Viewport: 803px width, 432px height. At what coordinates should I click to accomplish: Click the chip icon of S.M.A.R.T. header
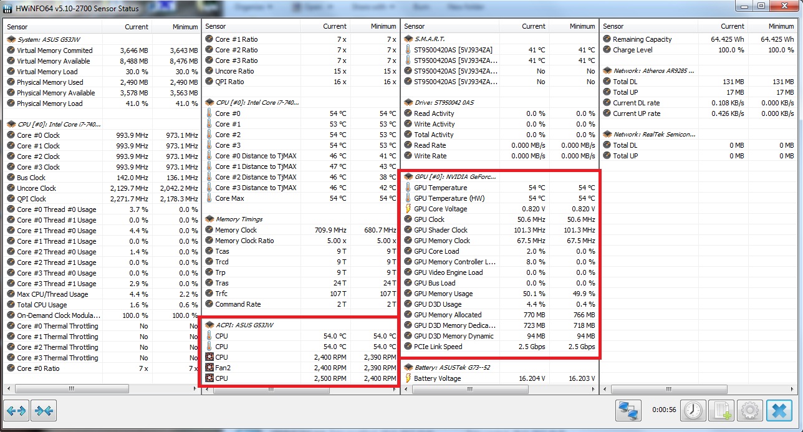(x=409, y=39)
